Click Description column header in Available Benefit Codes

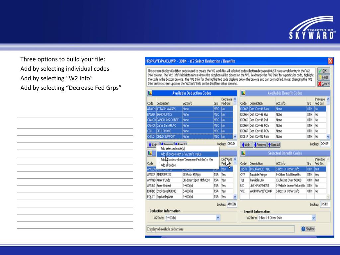point(256,104)
